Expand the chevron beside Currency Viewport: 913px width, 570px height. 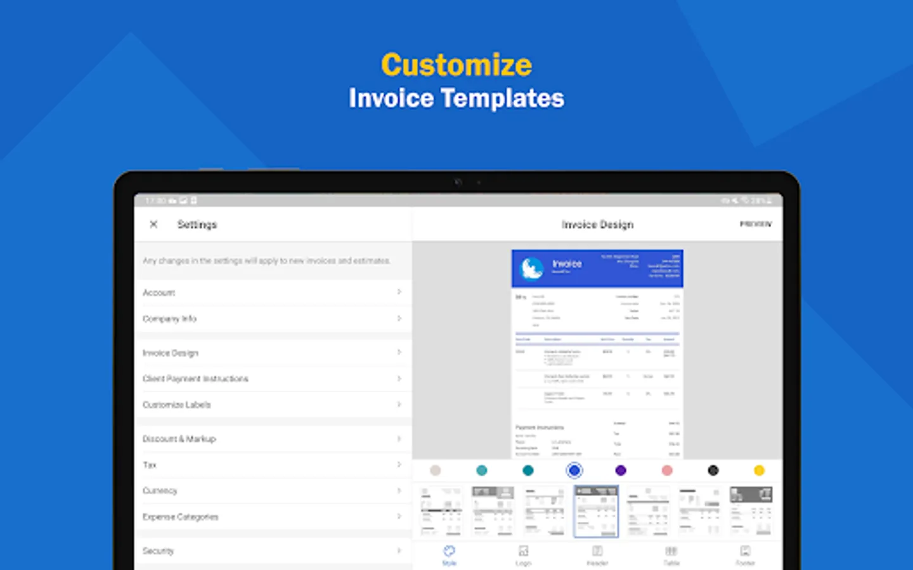(x=399, y=490)
